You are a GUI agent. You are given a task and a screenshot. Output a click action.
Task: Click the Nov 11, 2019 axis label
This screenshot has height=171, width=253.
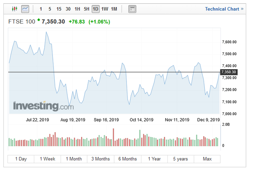[x=177, y=120]
